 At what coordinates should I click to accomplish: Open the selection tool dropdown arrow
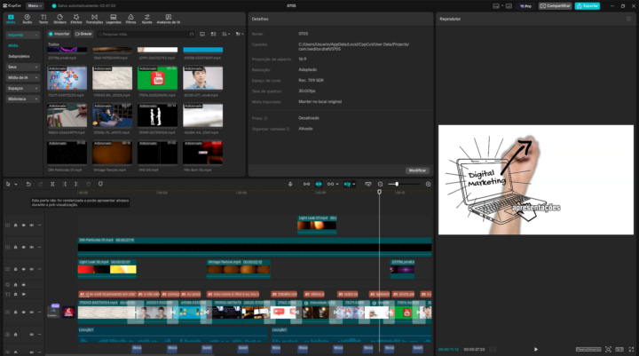coord(16,185)
